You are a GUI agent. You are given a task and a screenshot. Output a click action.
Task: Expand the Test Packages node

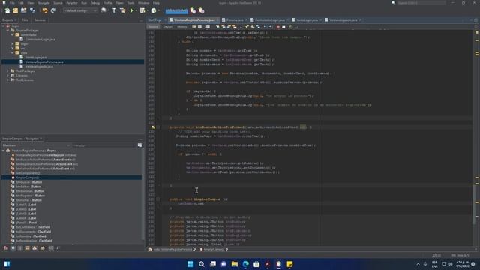tap(8, 70)
